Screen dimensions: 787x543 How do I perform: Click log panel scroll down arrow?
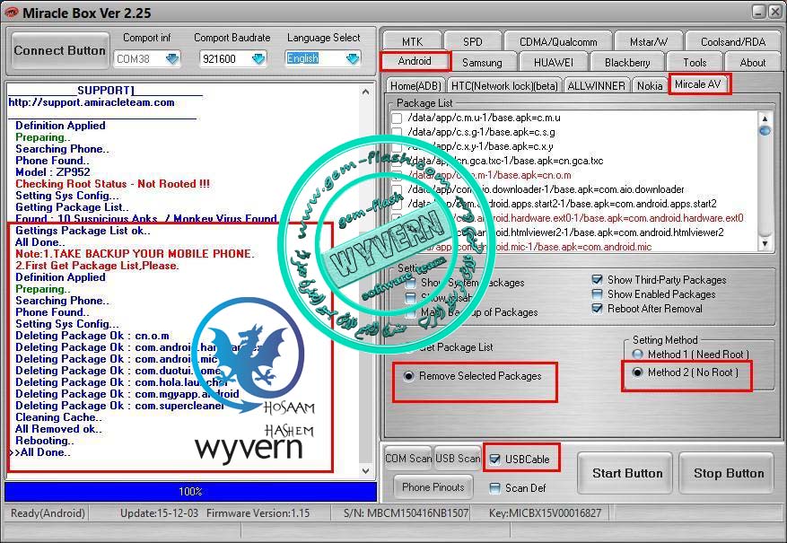coord(365,470)
